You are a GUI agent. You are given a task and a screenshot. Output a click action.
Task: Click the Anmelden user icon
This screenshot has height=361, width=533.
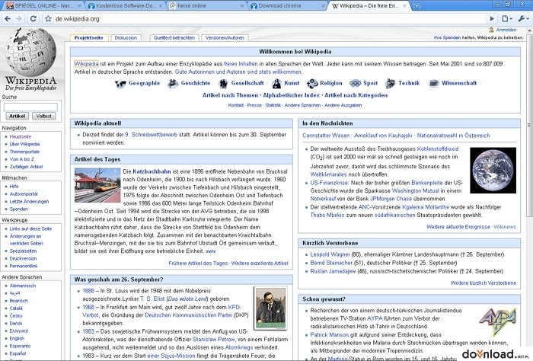click(491, 30)
